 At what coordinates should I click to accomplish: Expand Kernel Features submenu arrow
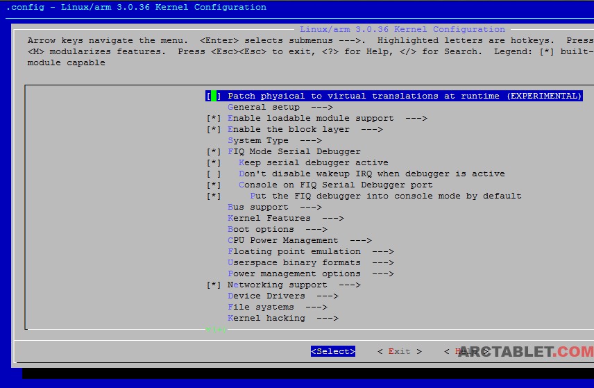[x=333, y=218]
